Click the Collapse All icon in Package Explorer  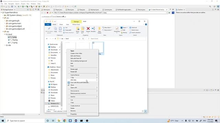[28, 10]
